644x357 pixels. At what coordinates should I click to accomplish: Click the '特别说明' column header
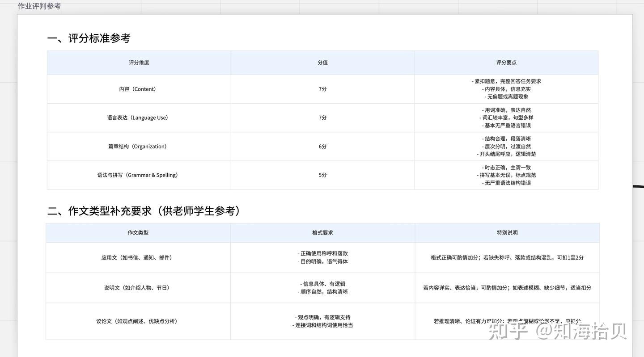pos(507,233)
